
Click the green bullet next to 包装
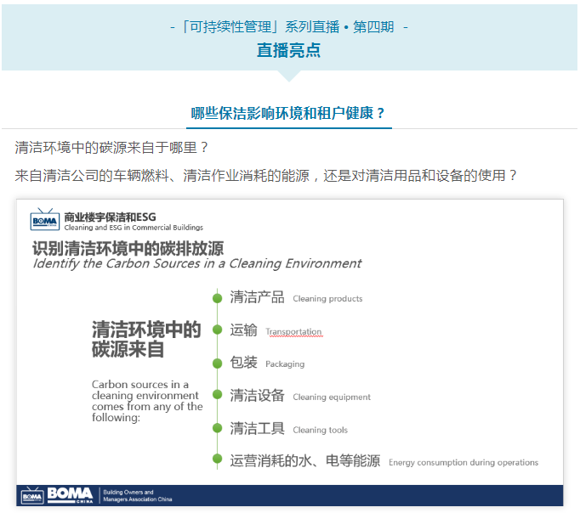[217, 363]
